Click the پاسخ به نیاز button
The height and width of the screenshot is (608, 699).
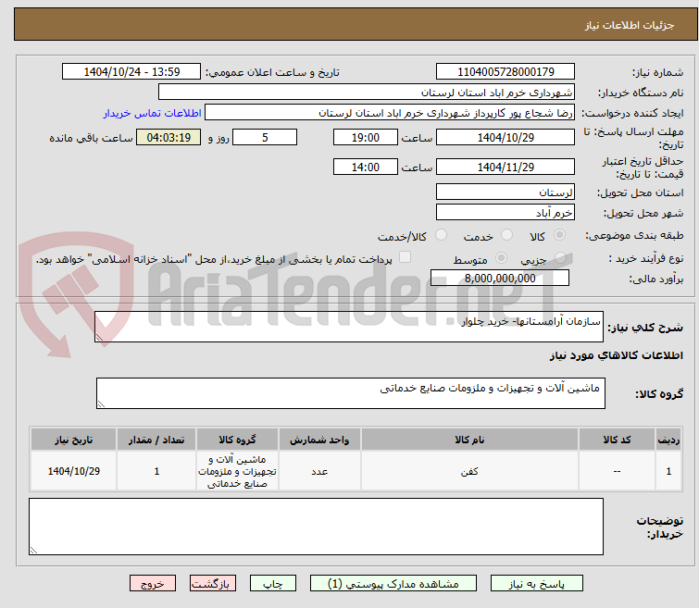pyautogui.click(x=537, y=584)
